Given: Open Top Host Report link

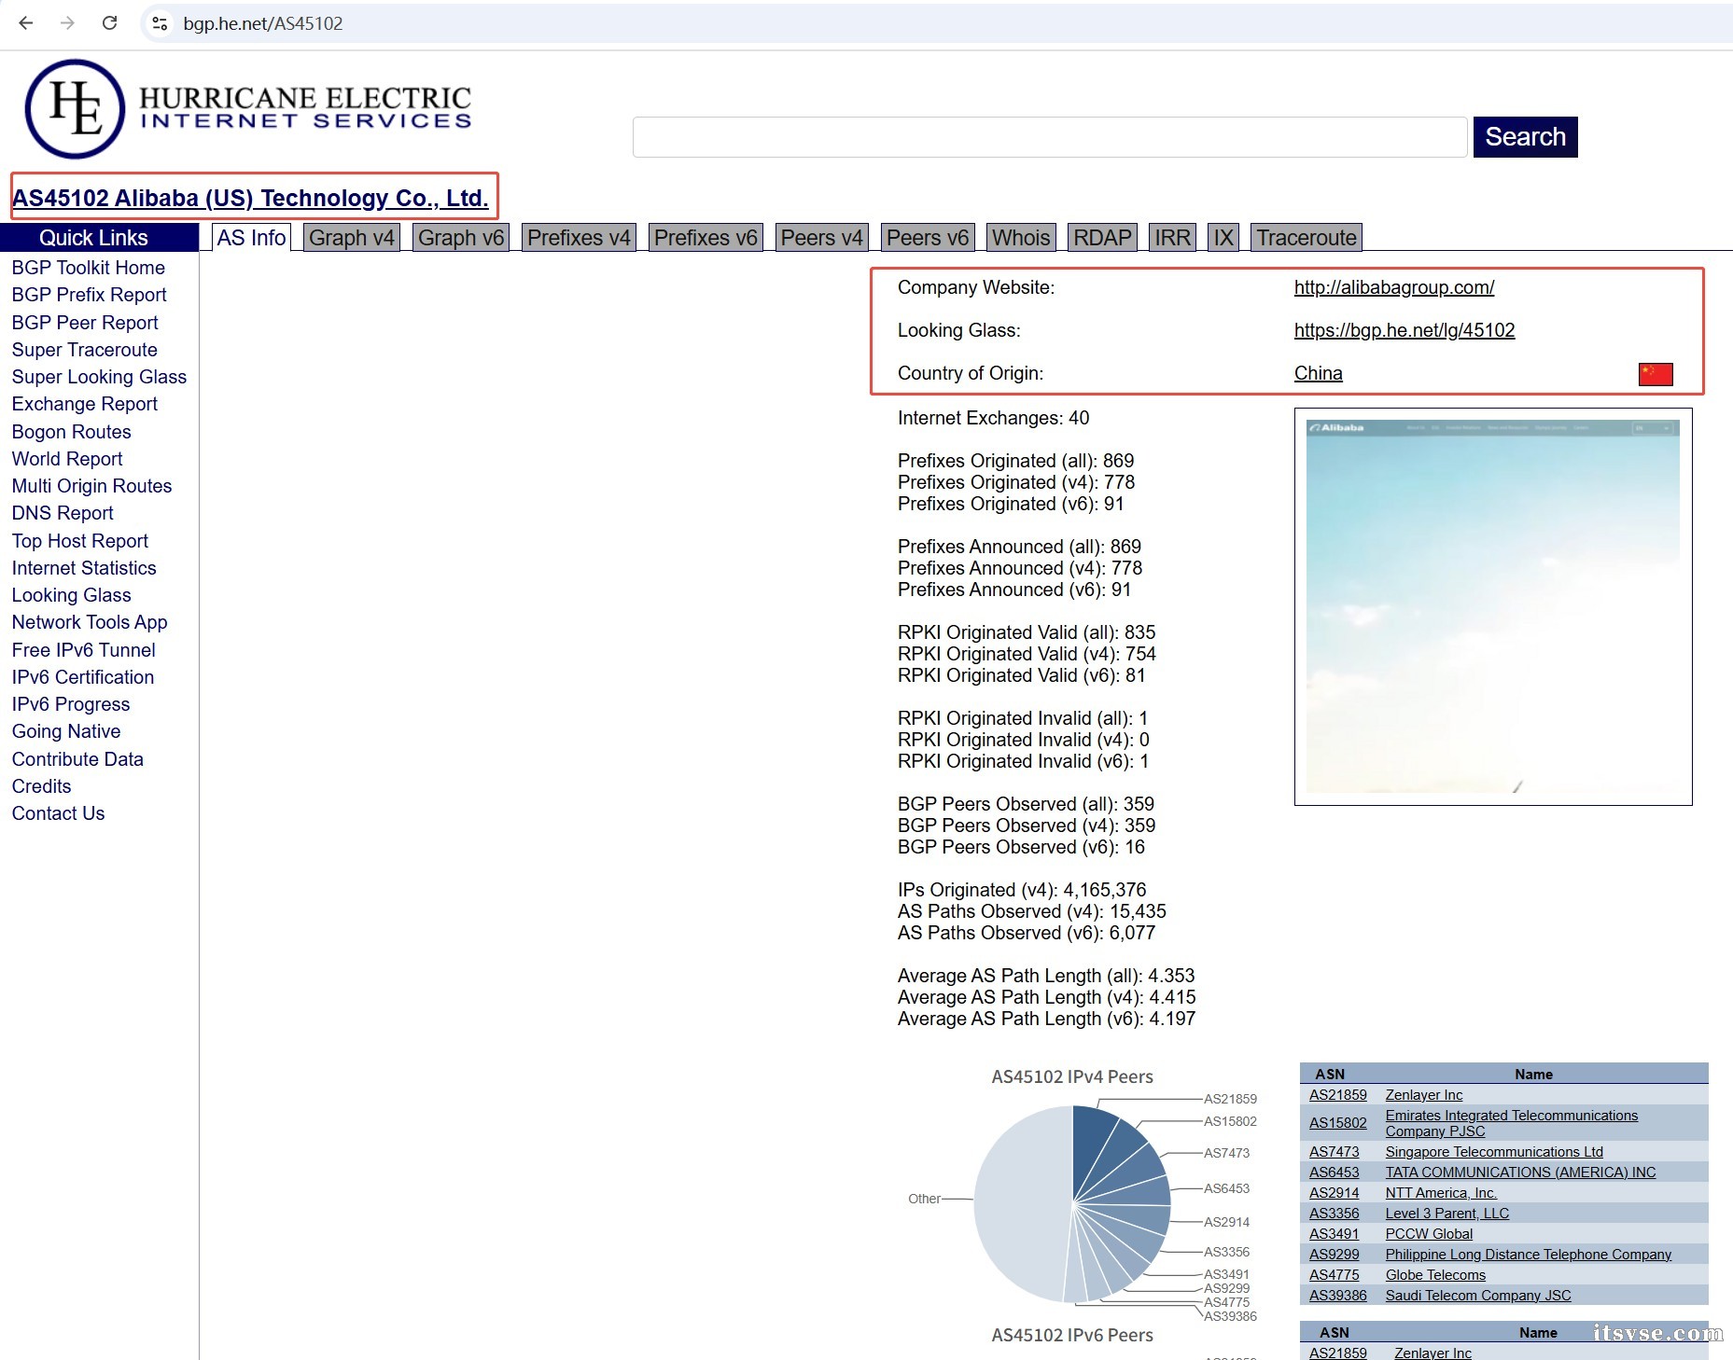Looking at the screenshot, I should click(x=80, y=541).
